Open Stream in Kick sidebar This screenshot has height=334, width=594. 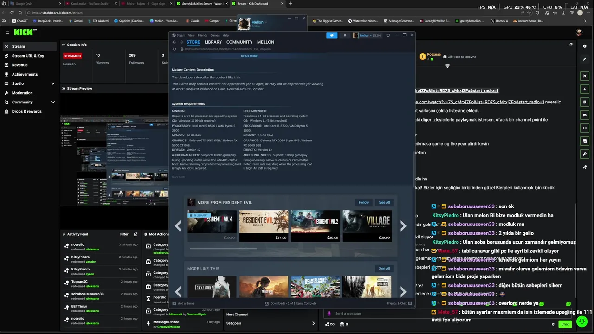(x=29, y=46)
